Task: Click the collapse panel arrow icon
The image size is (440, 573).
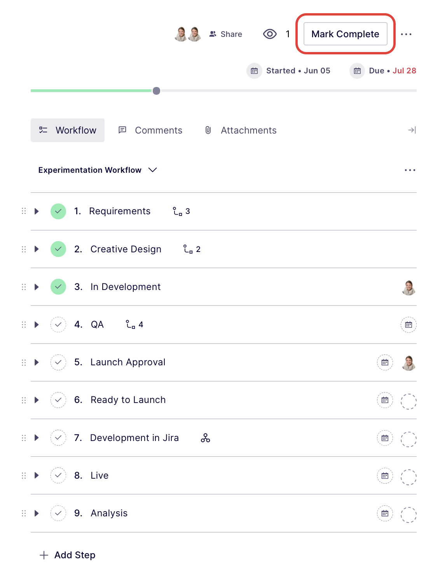Action: 412,130
